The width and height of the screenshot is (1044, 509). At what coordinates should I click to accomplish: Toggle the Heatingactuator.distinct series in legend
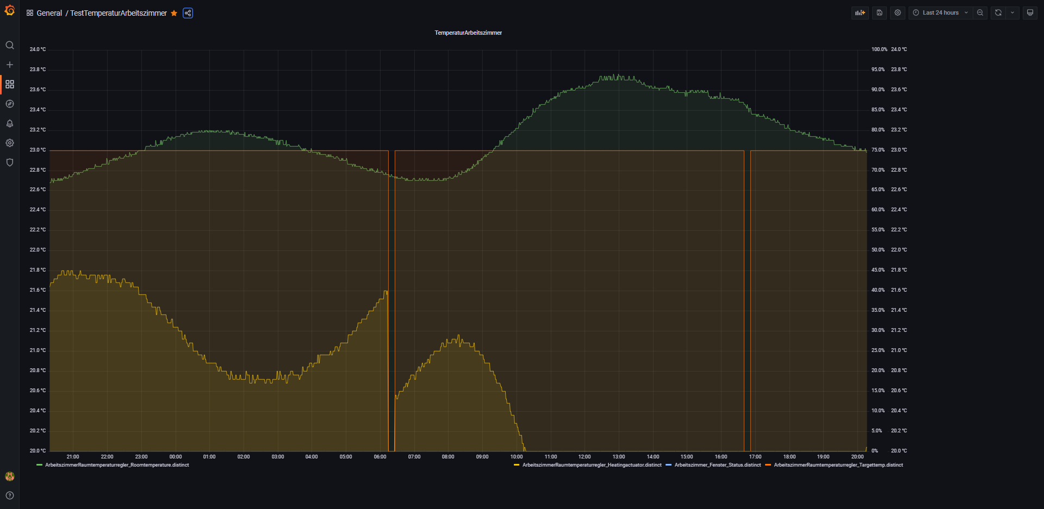pyautogui.click(x=592, y=465)
